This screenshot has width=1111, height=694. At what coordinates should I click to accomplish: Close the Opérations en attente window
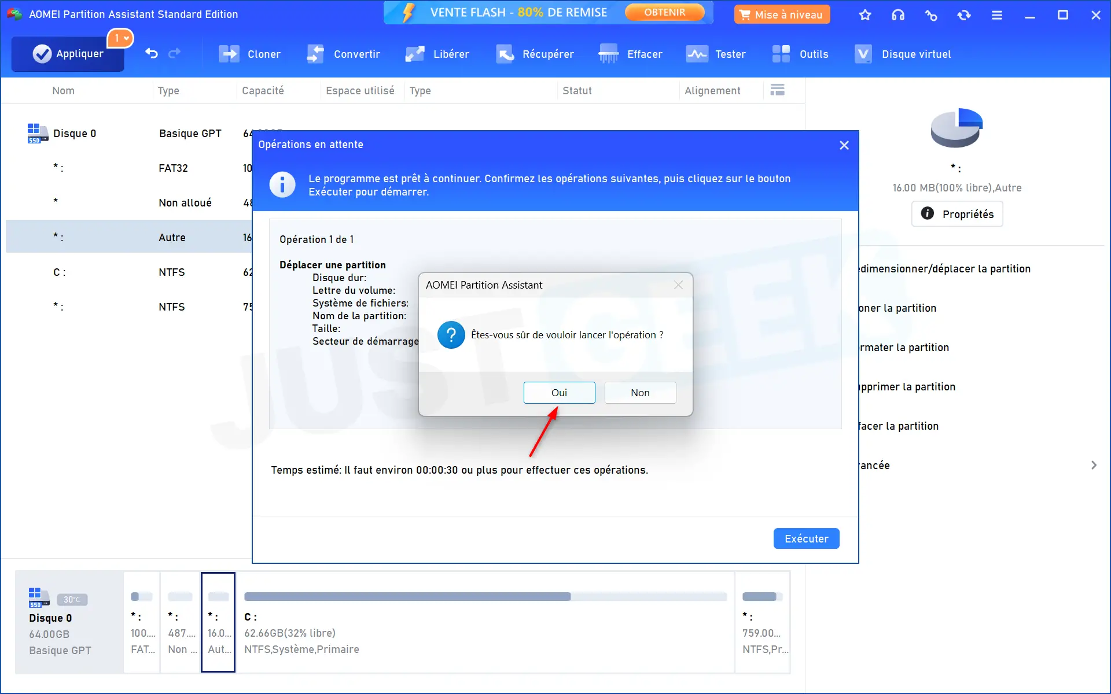[x=844, y=145]
